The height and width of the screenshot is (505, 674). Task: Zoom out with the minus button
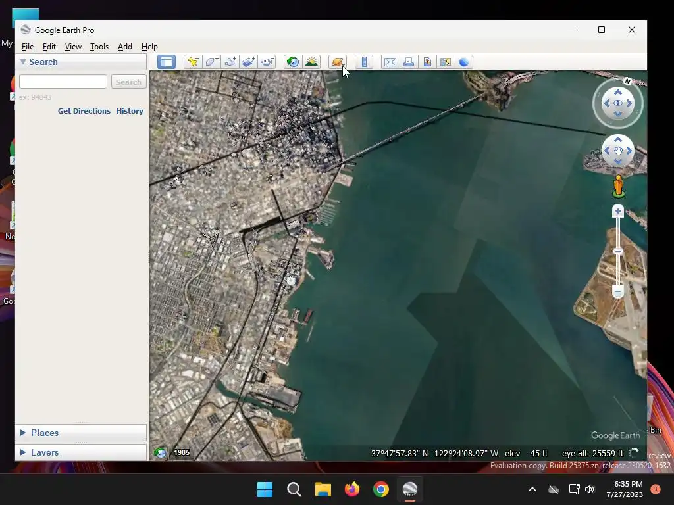click(617, 291)
